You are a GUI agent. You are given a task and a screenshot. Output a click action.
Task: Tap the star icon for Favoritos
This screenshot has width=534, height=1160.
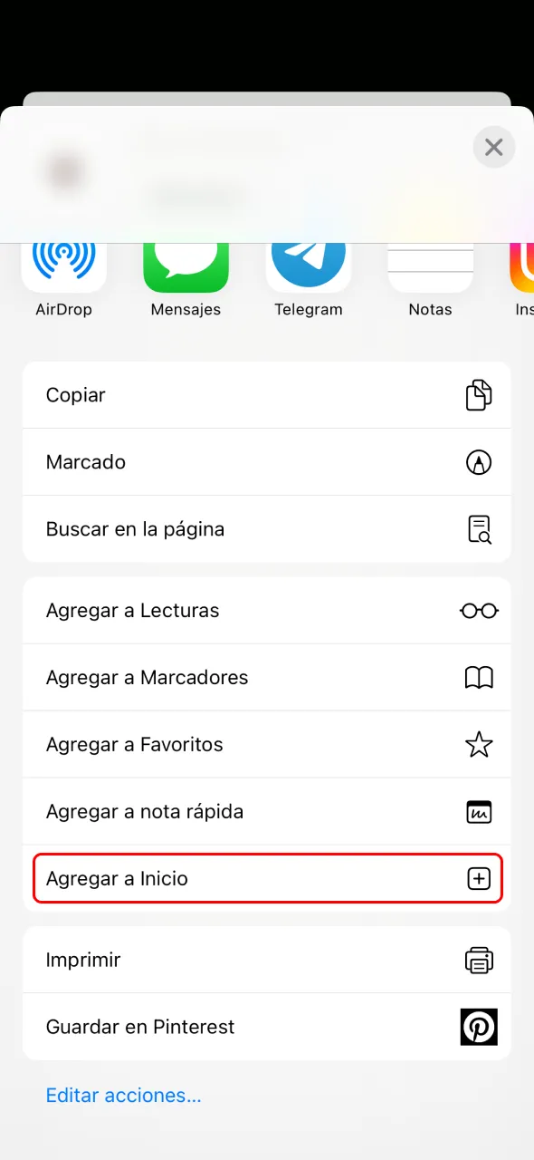(x=479, y=744)
